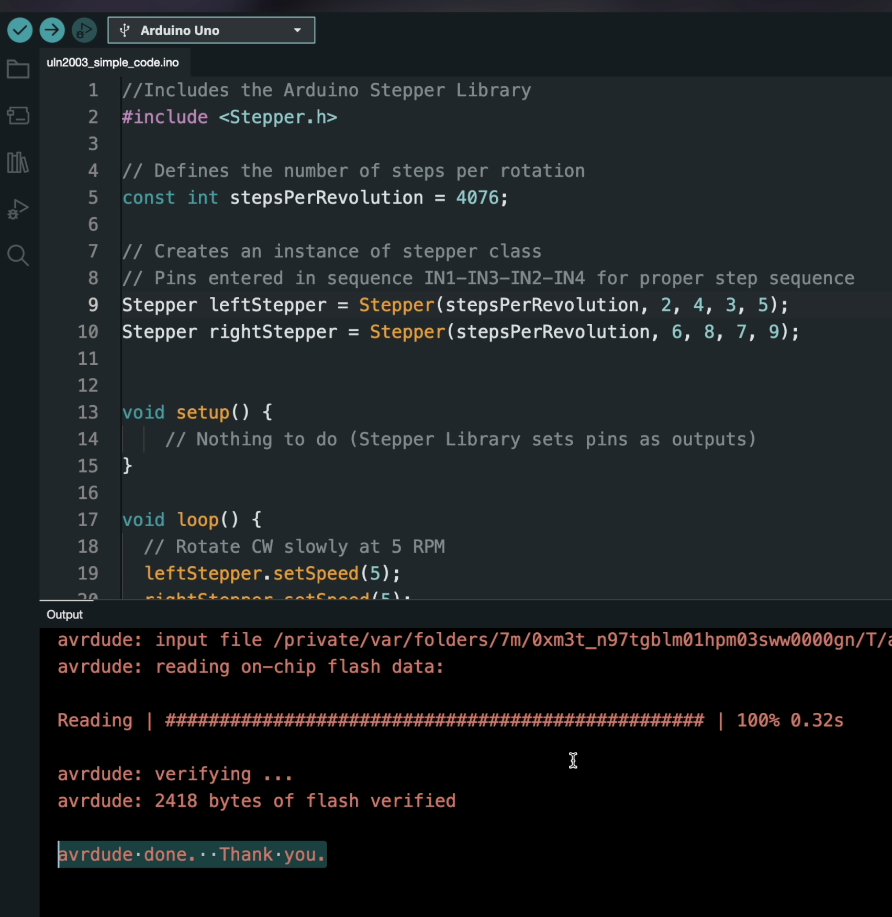Open the Arduino Uno board selector dropdown
892x917 pixels.
pyautogui.click(x=211, y=30)
